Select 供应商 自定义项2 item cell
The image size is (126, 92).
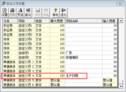point(26,30)
